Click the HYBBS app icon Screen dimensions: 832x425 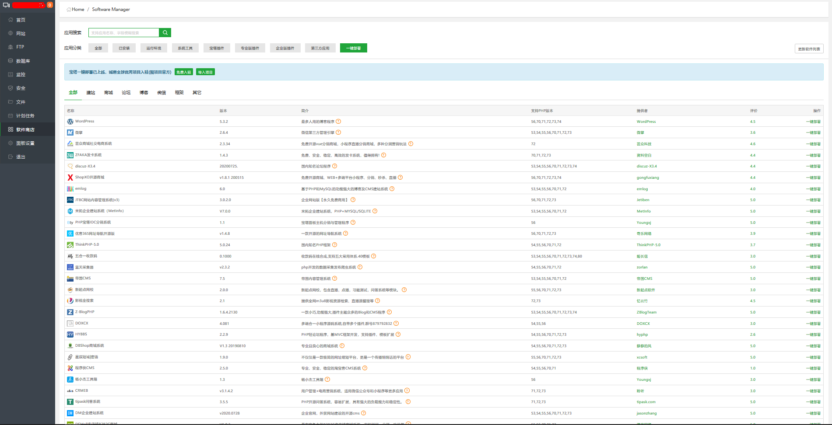pos(70,334)
